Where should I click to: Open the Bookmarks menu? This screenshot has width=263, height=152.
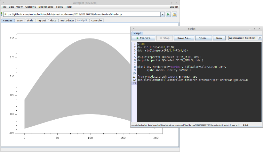coord(46,7)
